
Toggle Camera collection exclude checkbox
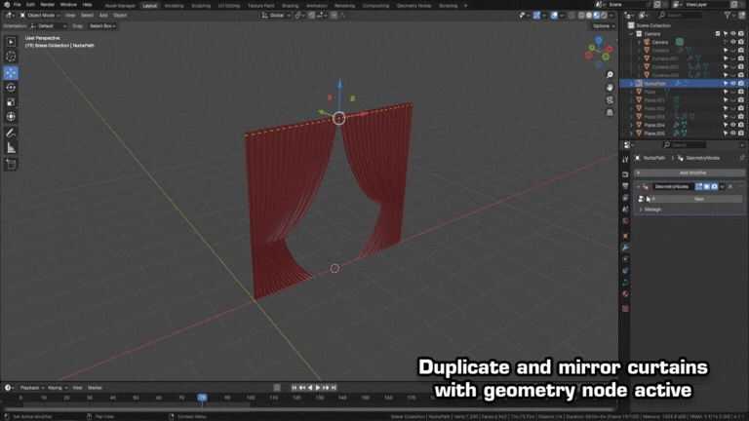click(718, 34)
